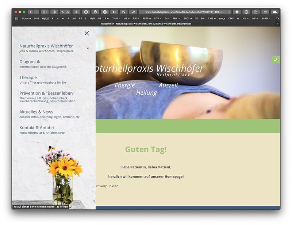The width and height of the screenshot is (292, 225).
Task: Open the Share icon in toolbar
Action: point(255,12)
